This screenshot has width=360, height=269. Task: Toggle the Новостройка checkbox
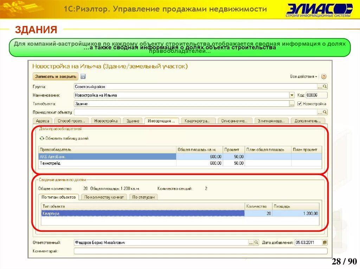point(300,104)
